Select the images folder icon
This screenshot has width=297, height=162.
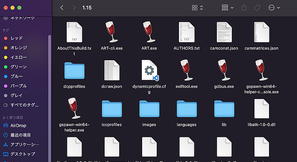[149, 109]
